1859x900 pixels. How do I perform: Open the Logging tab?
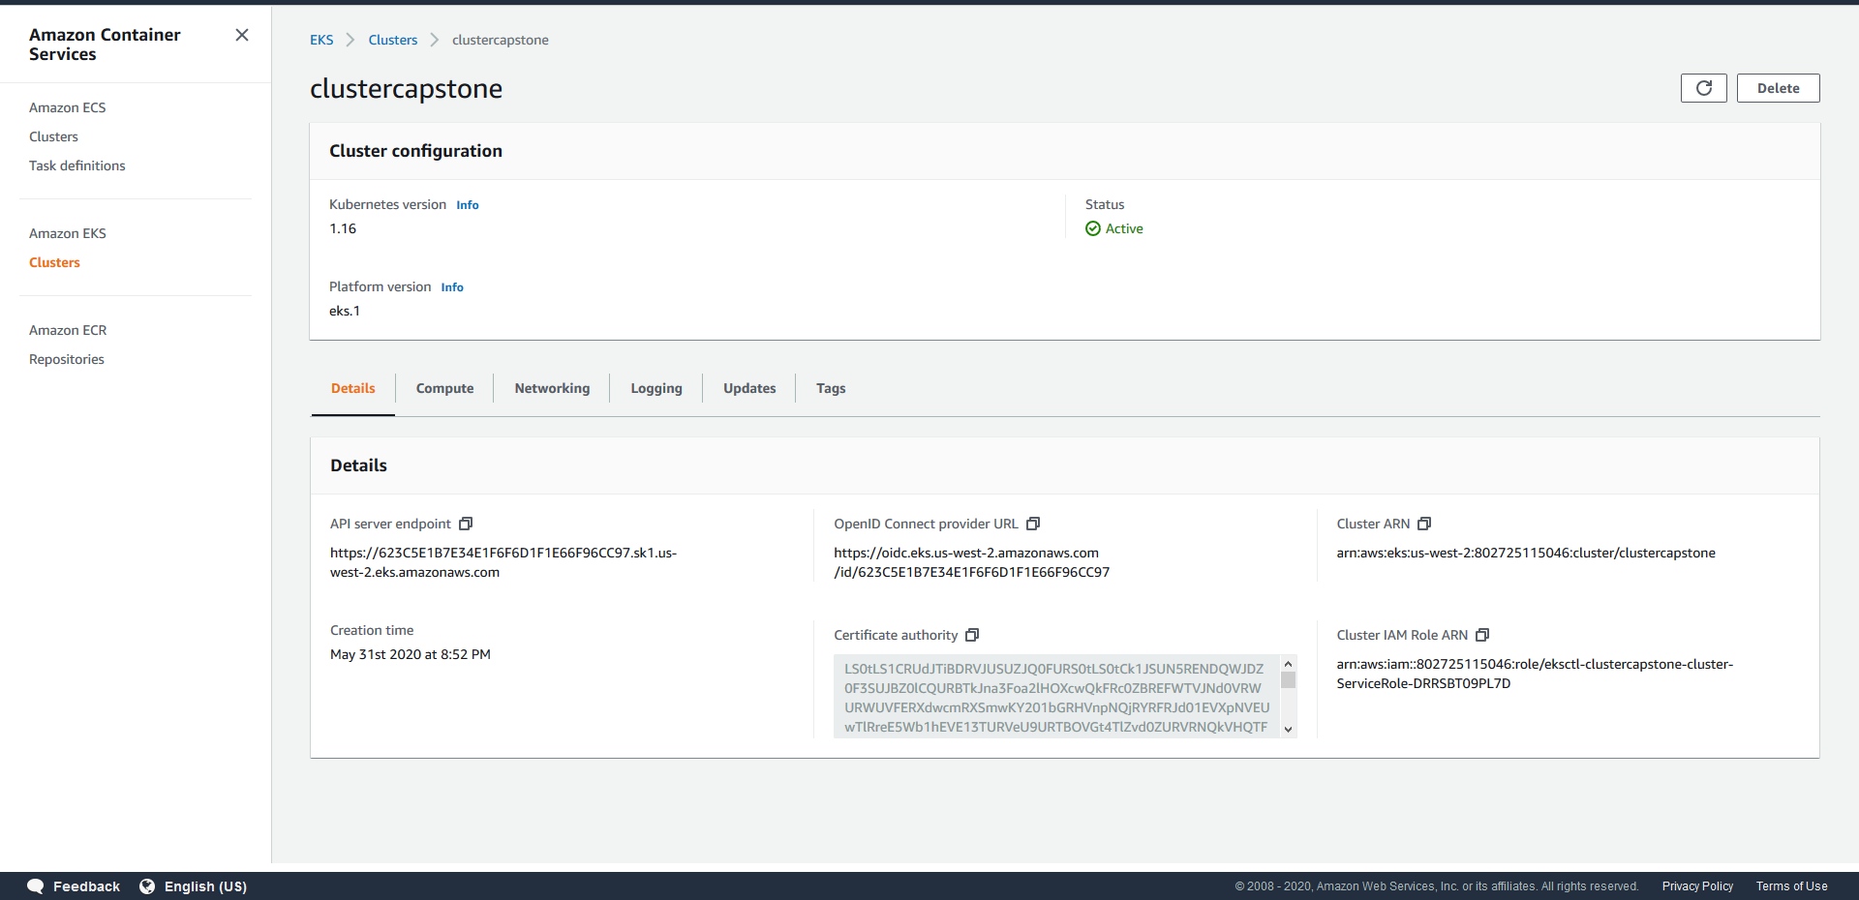pyautogui.click(x=656, y=388)
